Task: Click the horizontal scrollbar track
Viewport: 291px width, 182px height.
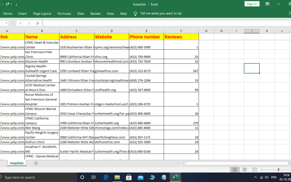Action: [x=237, y=164]
